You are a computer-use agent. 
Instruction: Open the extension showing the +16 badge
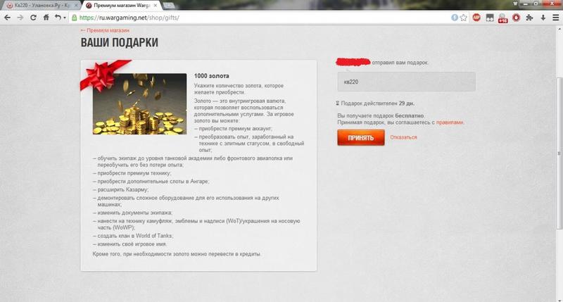click(x=502, y=18)
